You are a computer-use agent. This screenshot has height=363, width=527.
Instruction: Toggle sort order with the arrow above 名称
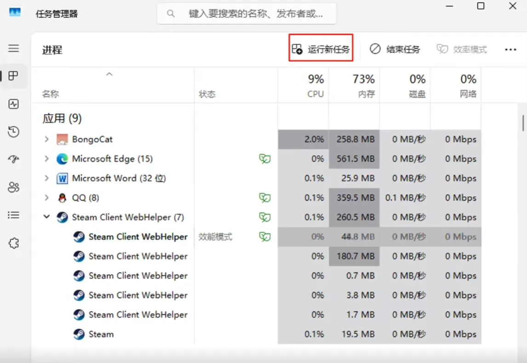(x=109, y=74)
